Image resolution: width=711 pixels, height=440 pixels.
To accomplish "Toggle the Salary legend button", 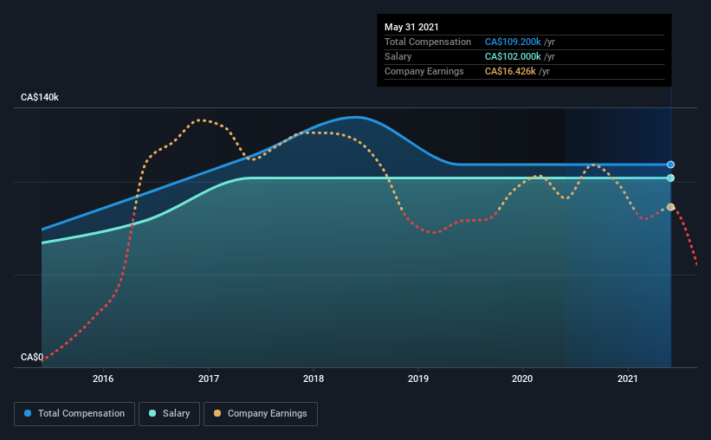I will pos(169,414).
